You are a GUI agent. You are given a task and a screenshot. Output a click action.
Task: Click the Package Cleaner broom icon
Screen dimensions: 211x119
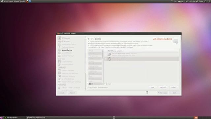[x=59, y=47]
